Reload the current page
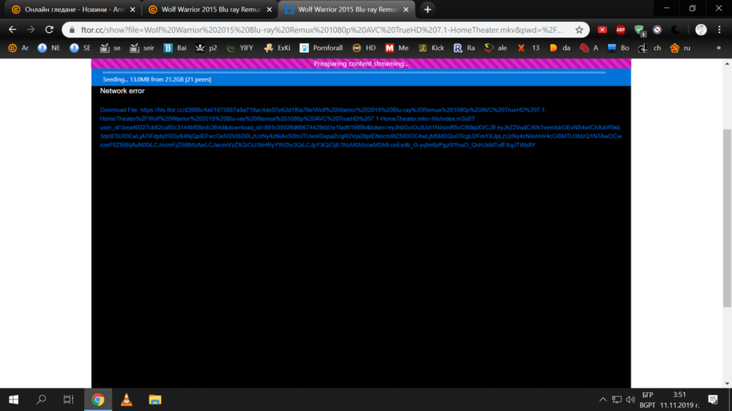 pyautogui.click(x=49, y=30)
